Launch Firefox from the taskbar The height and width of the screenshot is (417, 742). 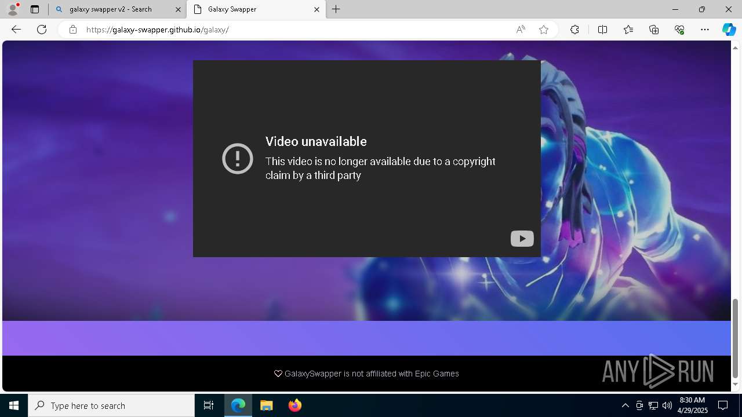[294, 405]
